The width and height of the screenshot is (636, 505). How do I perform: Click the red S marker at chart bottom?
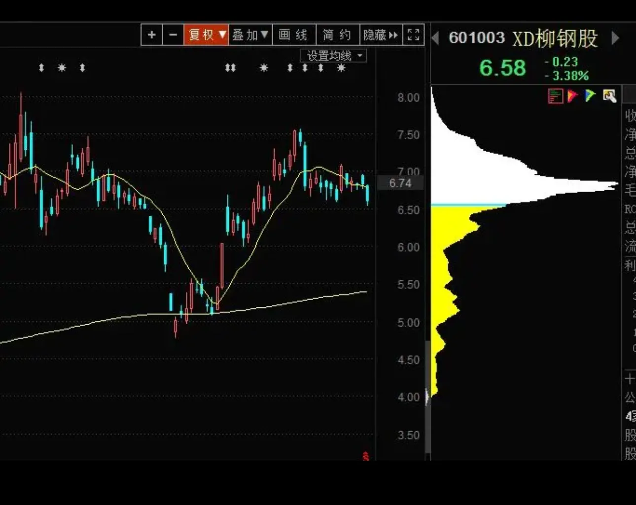pyautogui.click(x=366, y=456)
